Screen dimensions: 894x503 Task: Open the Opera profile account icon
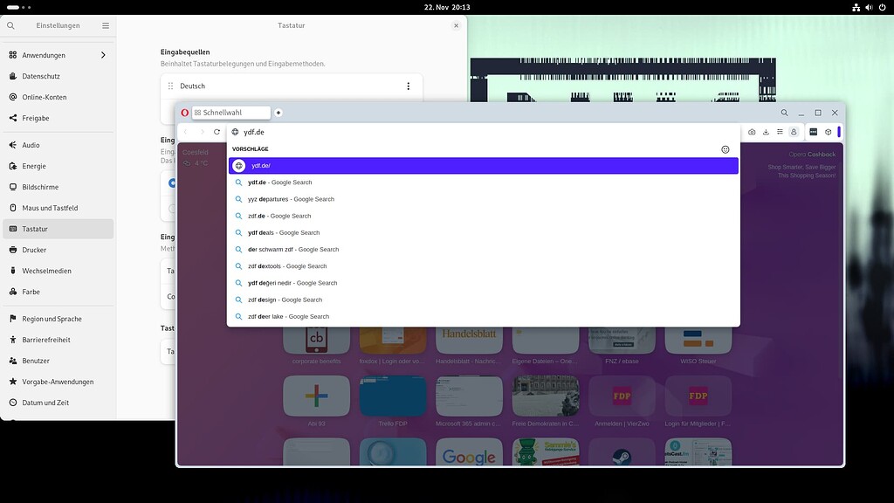click(794, 132)
